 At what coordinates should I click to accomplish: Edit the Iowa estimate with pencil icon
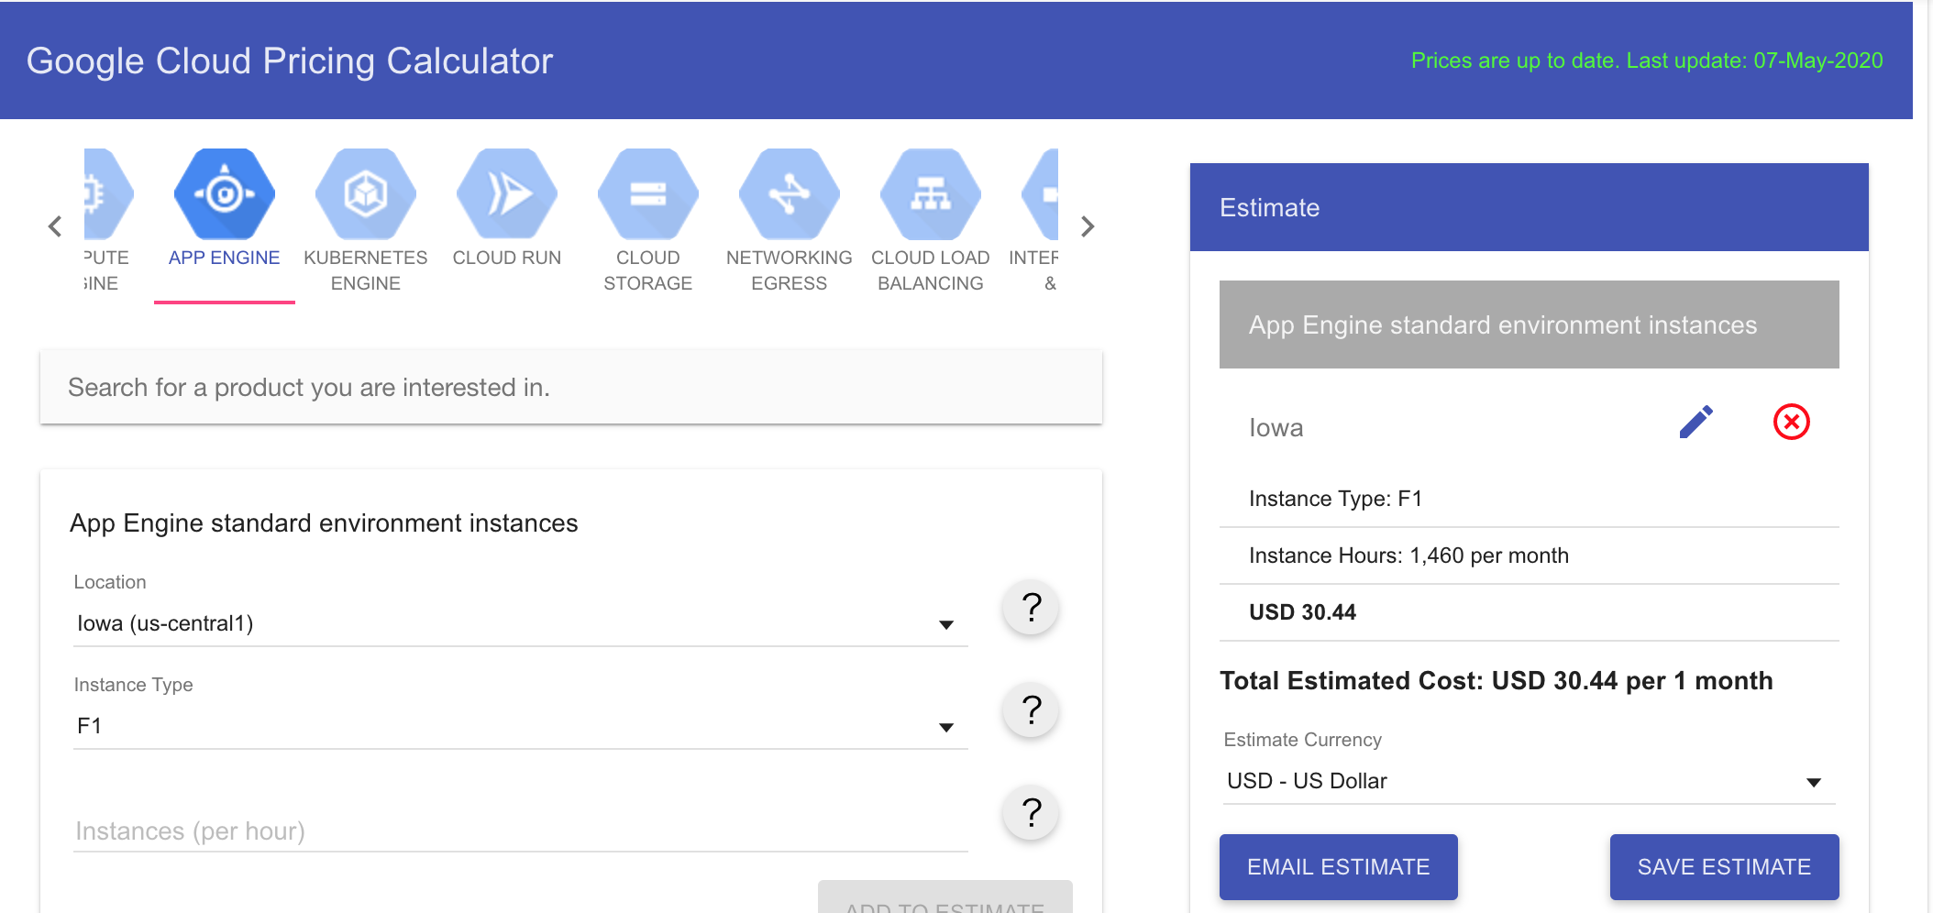pyautogui.click(x=1696, y=422)
